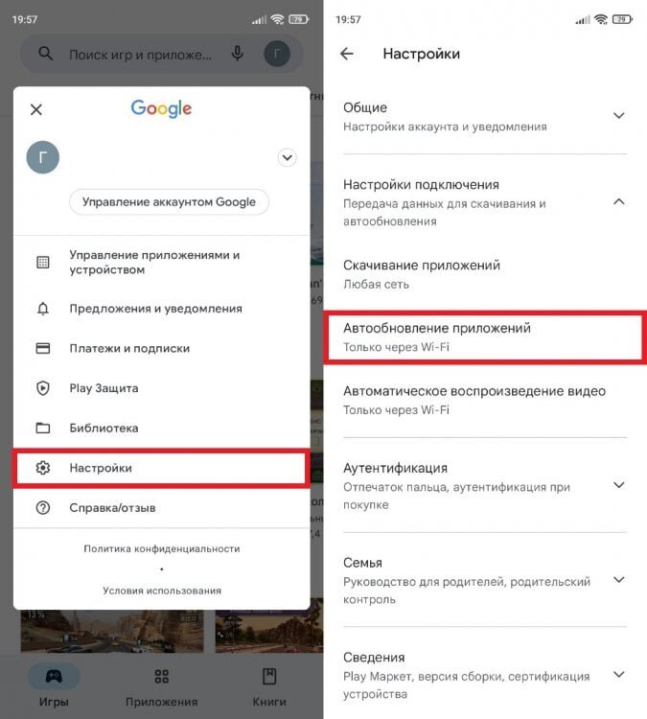Switch to the Книги bottom tab
The height and width of the screenshot is (719, 647).
coord(269,686)
